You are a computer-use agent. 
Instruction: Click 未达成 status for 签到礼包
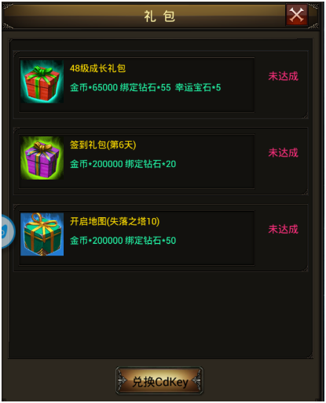[283, 153]
